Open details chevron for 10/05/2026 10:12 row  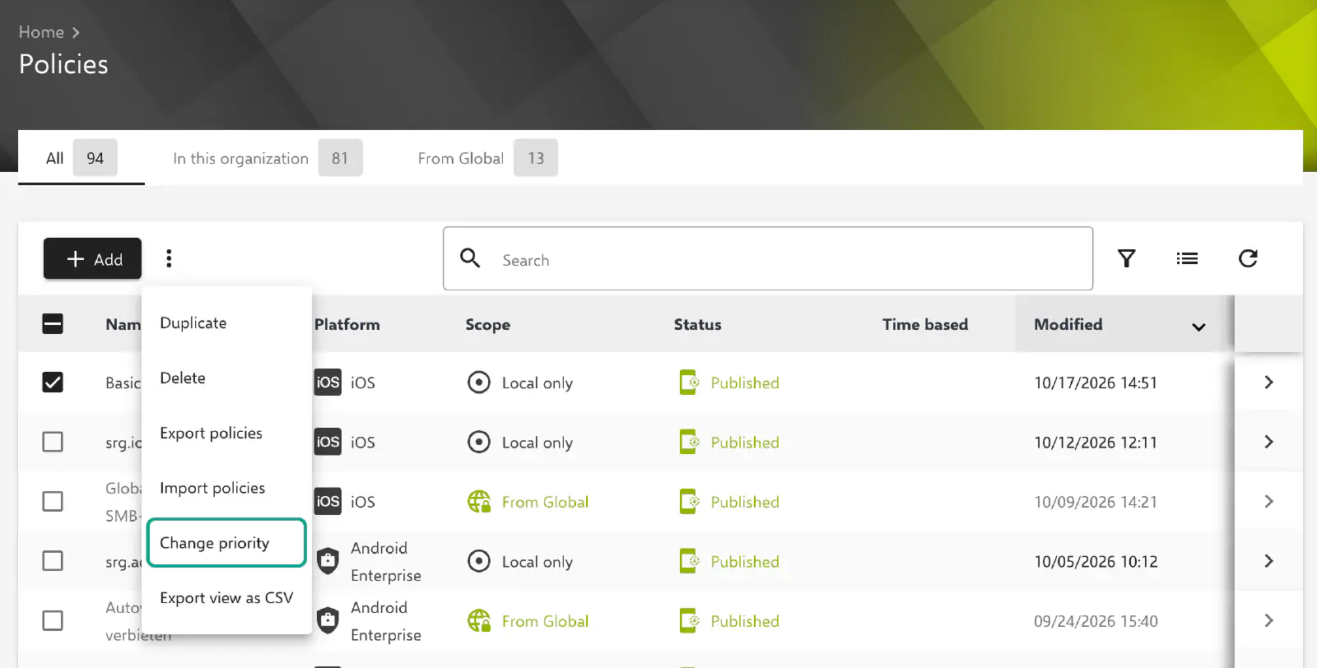click(1268, 561)
